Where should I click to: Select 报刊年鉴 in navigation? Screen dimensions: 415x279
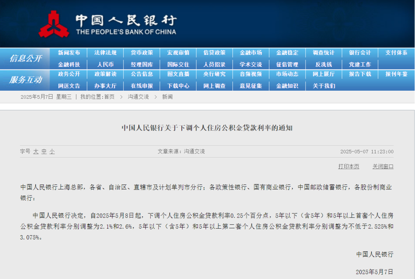[x=396, y=74]
